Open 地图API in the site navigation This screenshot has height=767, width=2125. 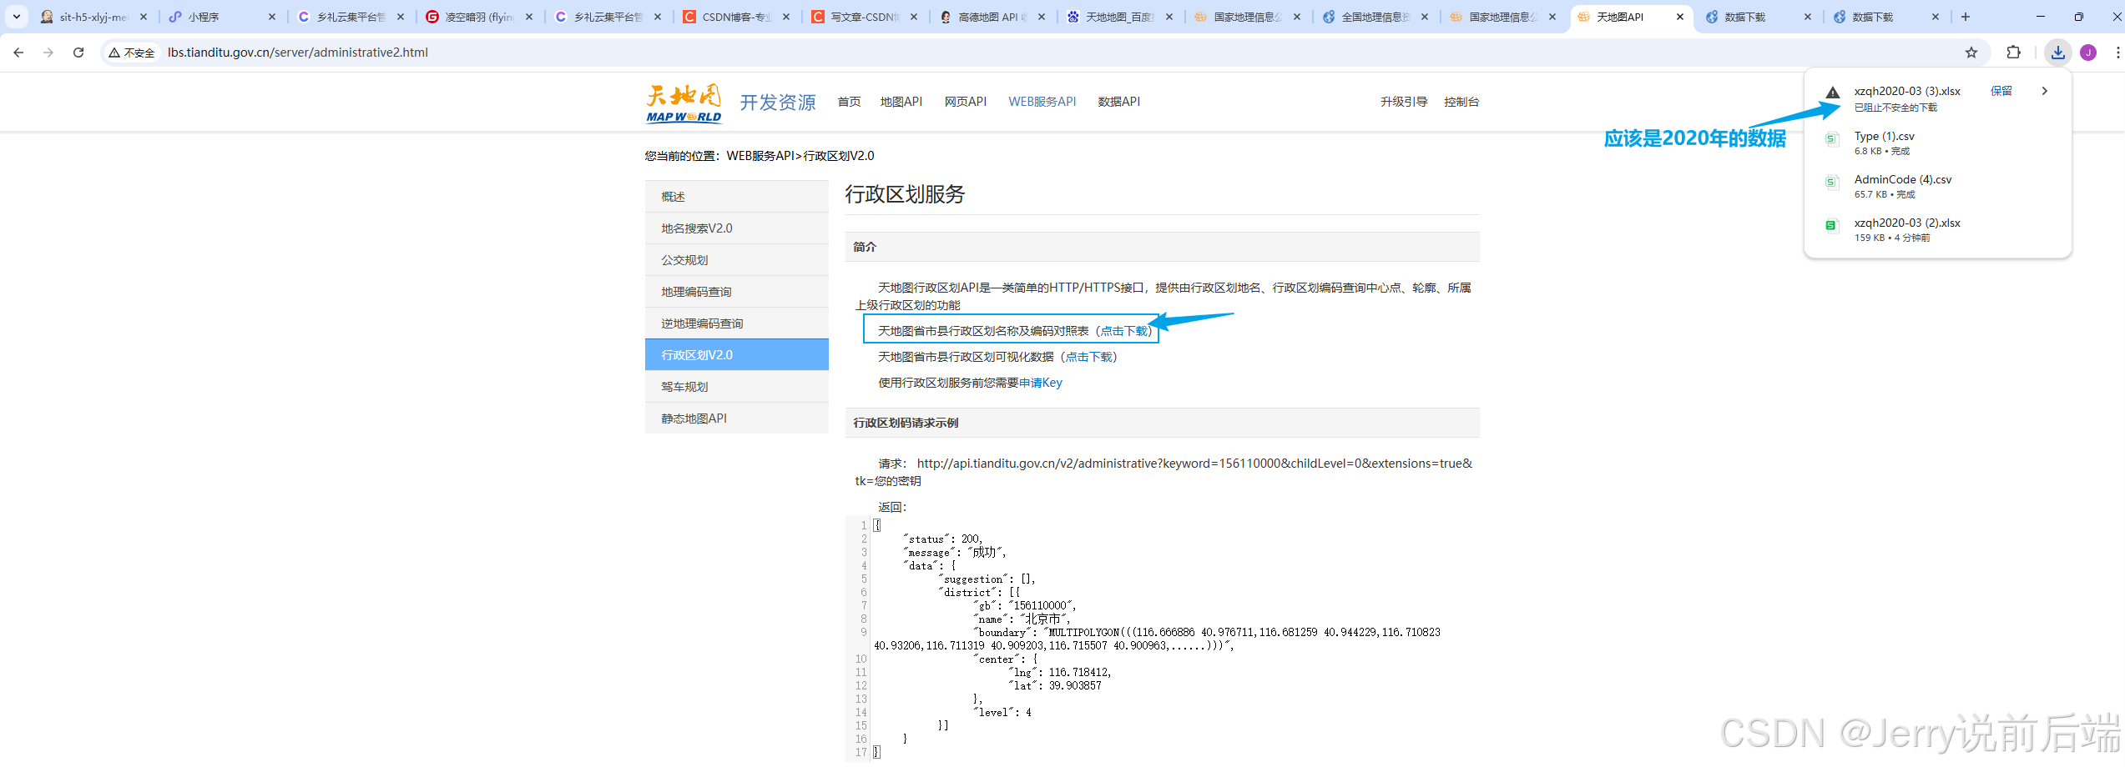tap(901, 102)
